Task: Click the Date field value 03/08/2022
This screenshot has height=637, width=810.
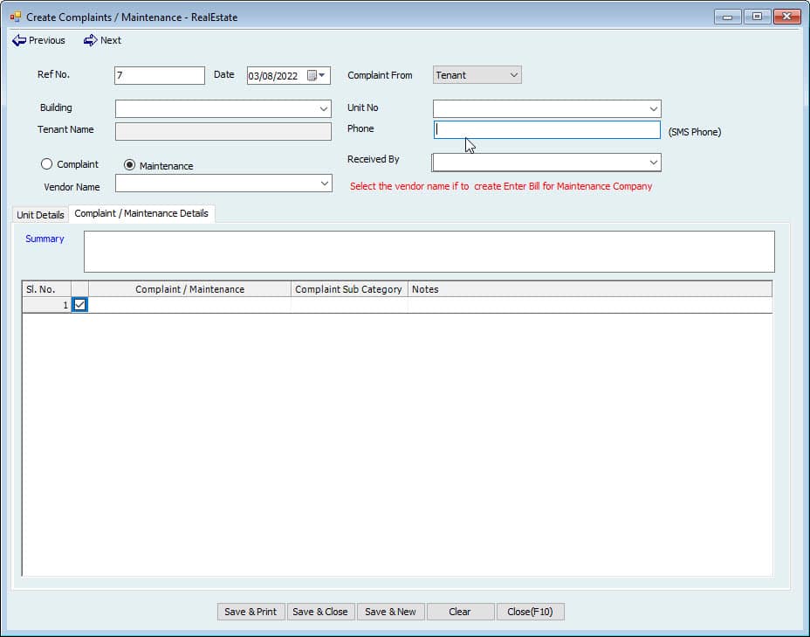Action: [273, 76]
